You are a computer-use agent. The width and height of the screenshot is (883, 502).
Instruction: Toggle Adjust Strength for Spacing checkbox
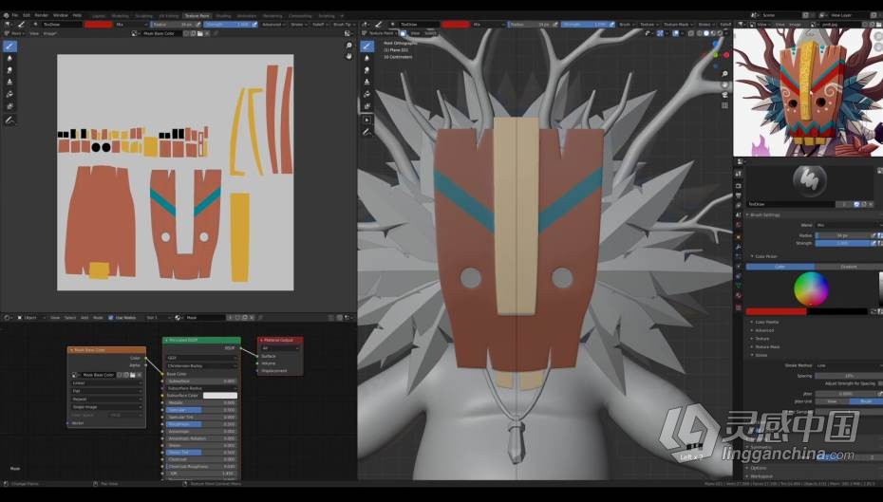[879, 383]
